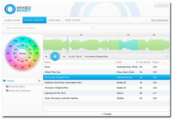Focus the collection search field
Image resolution: width=172 pixels, height=119 pixels.
(x=50, y=28)
